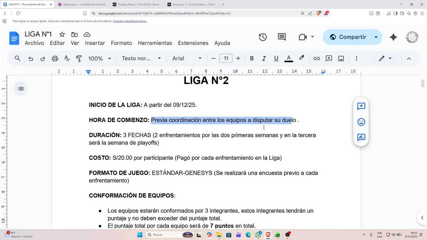Add comment from floating side panel

coord(361,106)
